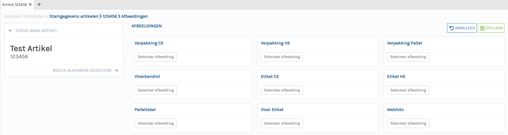This screenshot has height=135, width=508.
Task: Click the save icon on Opslaan
Action: pyautogui.click(x=482, y=28)
